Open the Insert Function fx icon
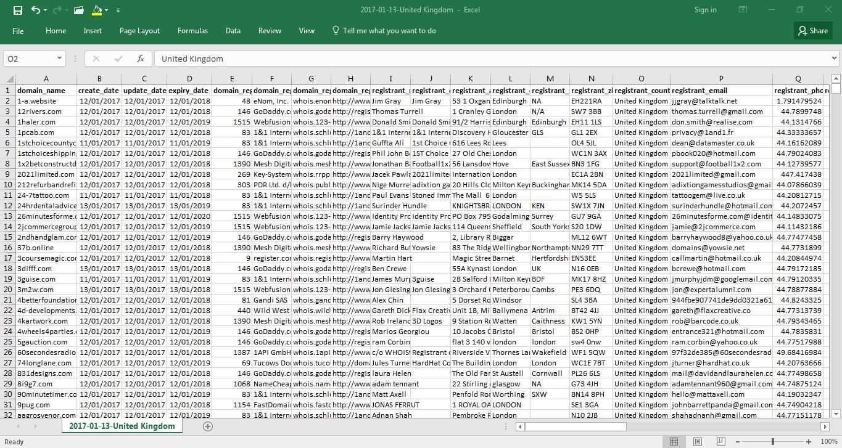This screenshot has width=842, height=448. (141, 59)
